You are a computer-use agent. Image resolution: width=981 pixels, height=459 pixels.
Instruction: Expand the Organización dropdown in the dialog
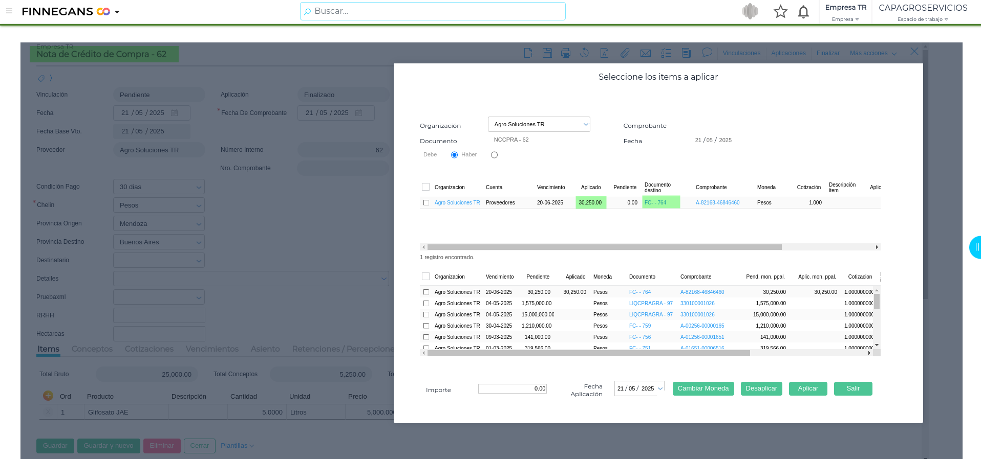point(585,124)
